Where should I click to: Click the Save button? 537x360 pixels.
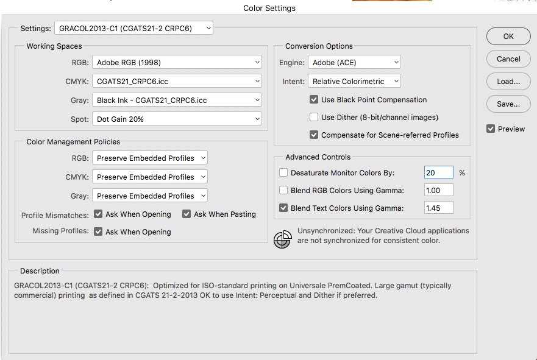[508, 104]
